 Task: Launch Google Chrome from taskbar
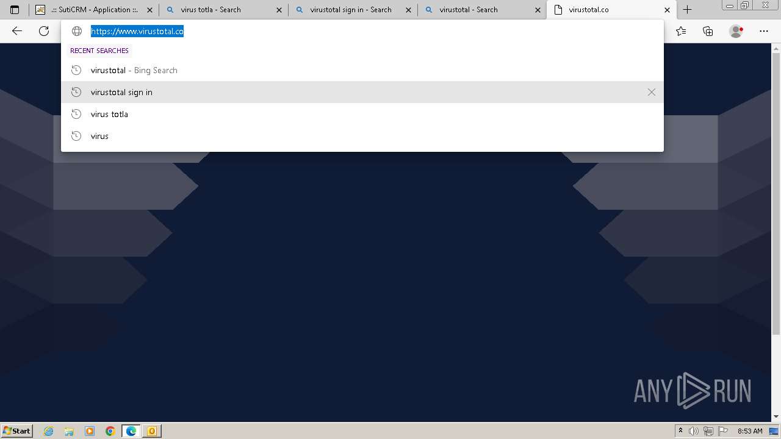click(x=110, y=431)
